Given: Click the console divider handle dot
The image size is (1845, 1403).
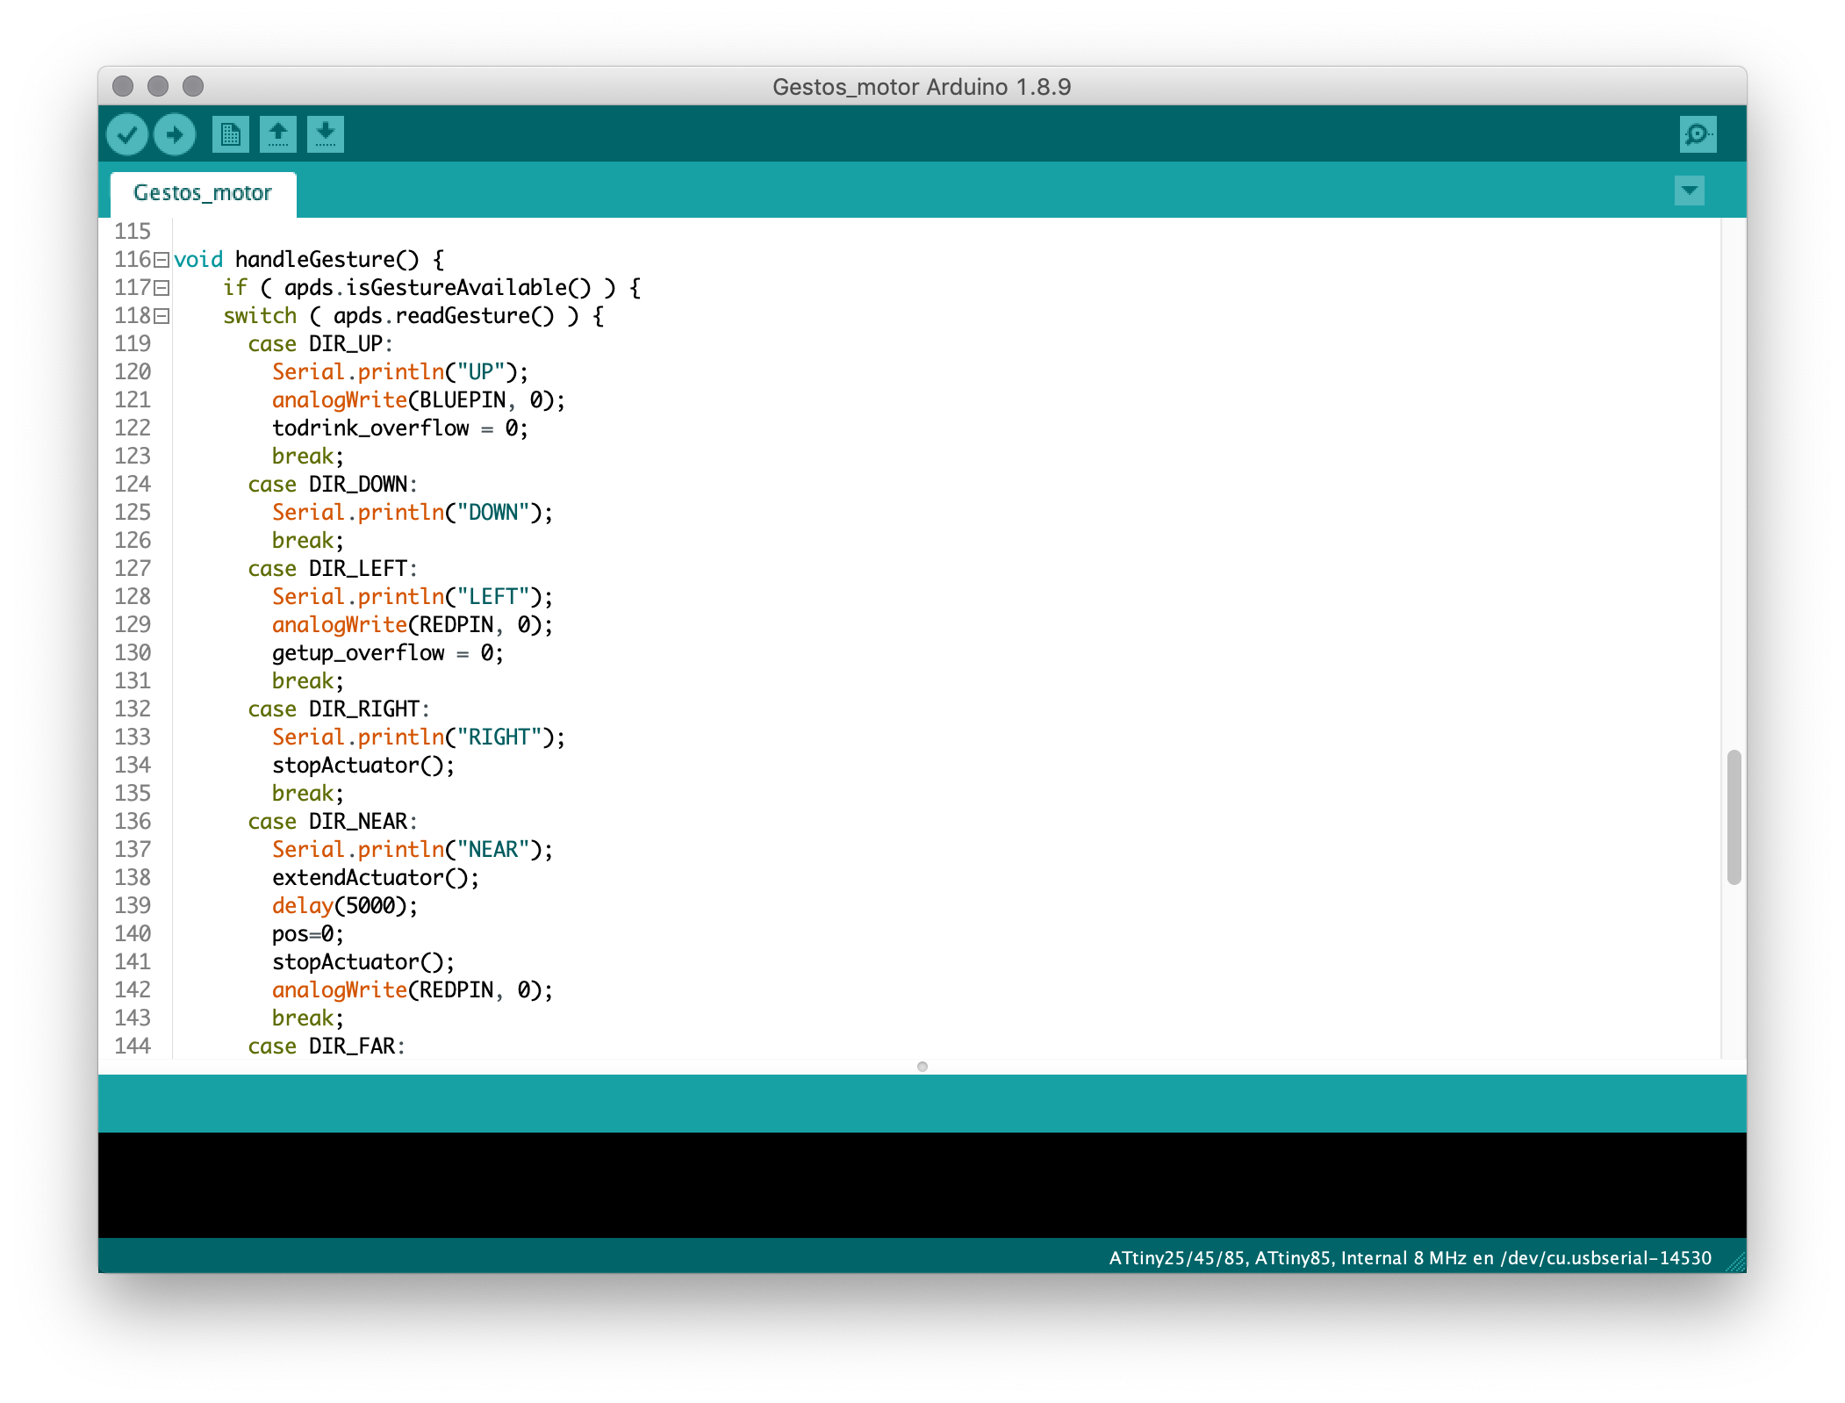Looking at the screenshot, I should (922, 1067).
